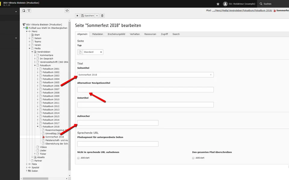The height and width of the screenshot is (180, 289).
Task: Click the page tree vertical scrollbar
Action: [70, 95]
